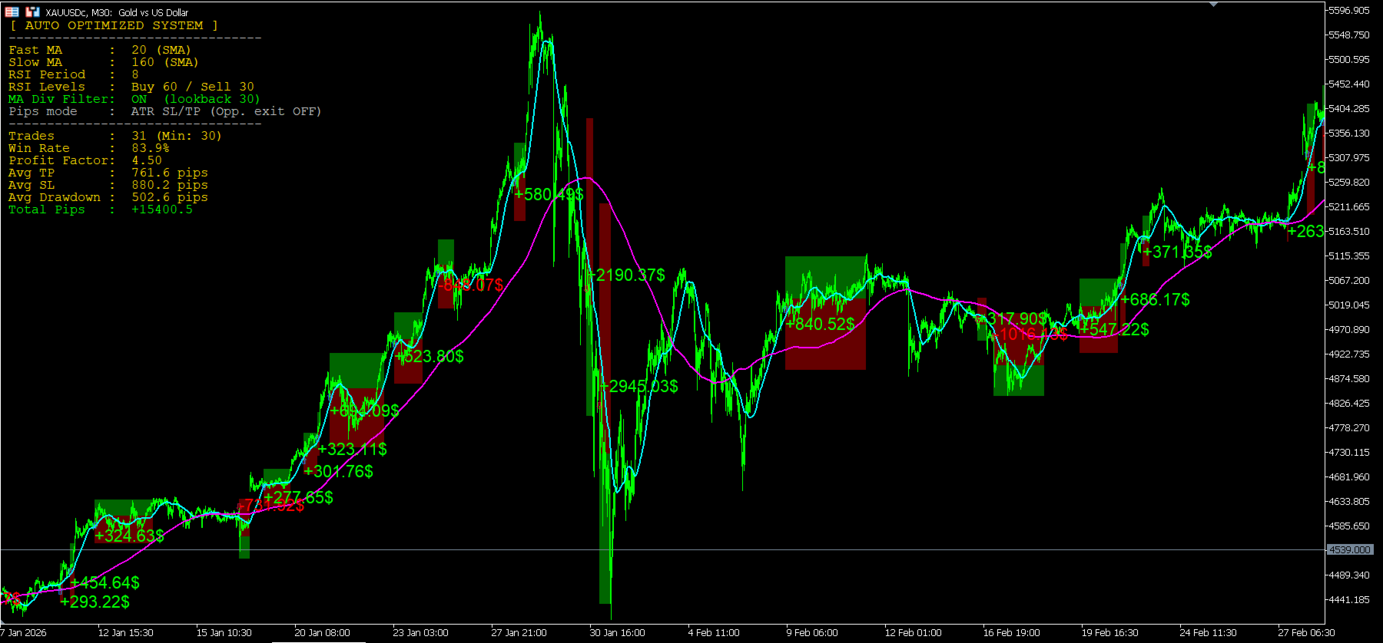
Task: Click the '9 Feb 06:00' time axis label
Action: 812,633
